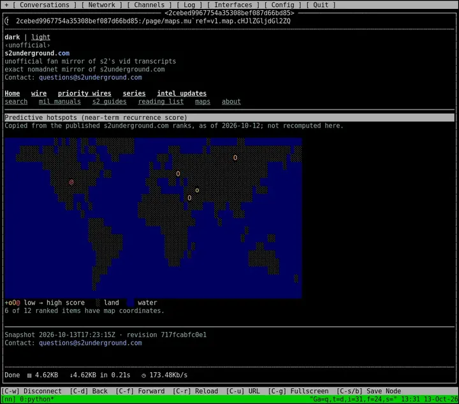Open the Home navigation link
The image size is (459, 404).
pyautogui.click(x=12, y=93)
